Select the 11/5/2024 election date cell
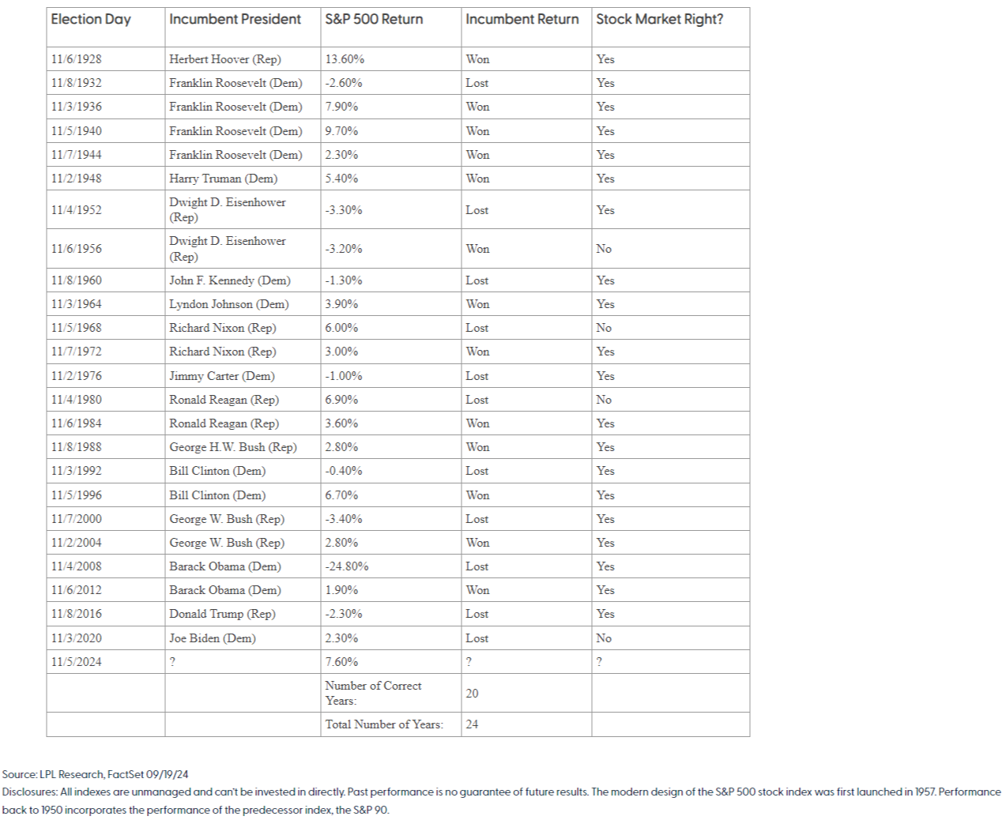Image resolution: width=1006 pixels, height=820 pixels. click(x=77, y=662)
